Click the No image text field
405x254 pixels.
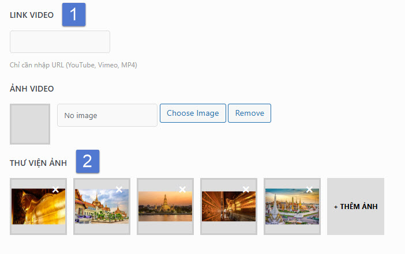point(107,115)
